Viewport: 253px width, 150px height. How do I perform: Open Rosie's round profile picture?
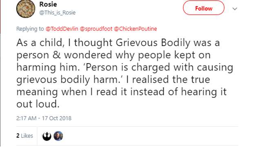(26, 9)
